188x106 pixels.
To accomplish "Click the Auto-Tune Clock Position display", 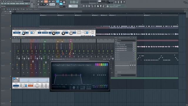I will [16, 86].
